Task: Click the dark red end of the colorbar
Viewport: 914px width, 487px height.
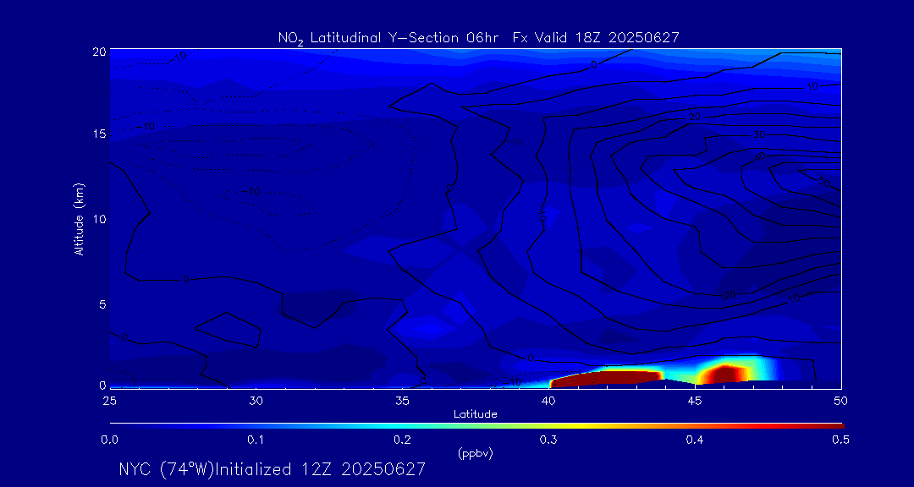Action: click(x=834, y=426)
